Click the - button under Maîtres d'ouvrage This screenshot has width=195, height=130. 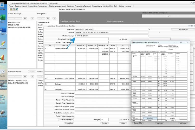tap(32, 18)
